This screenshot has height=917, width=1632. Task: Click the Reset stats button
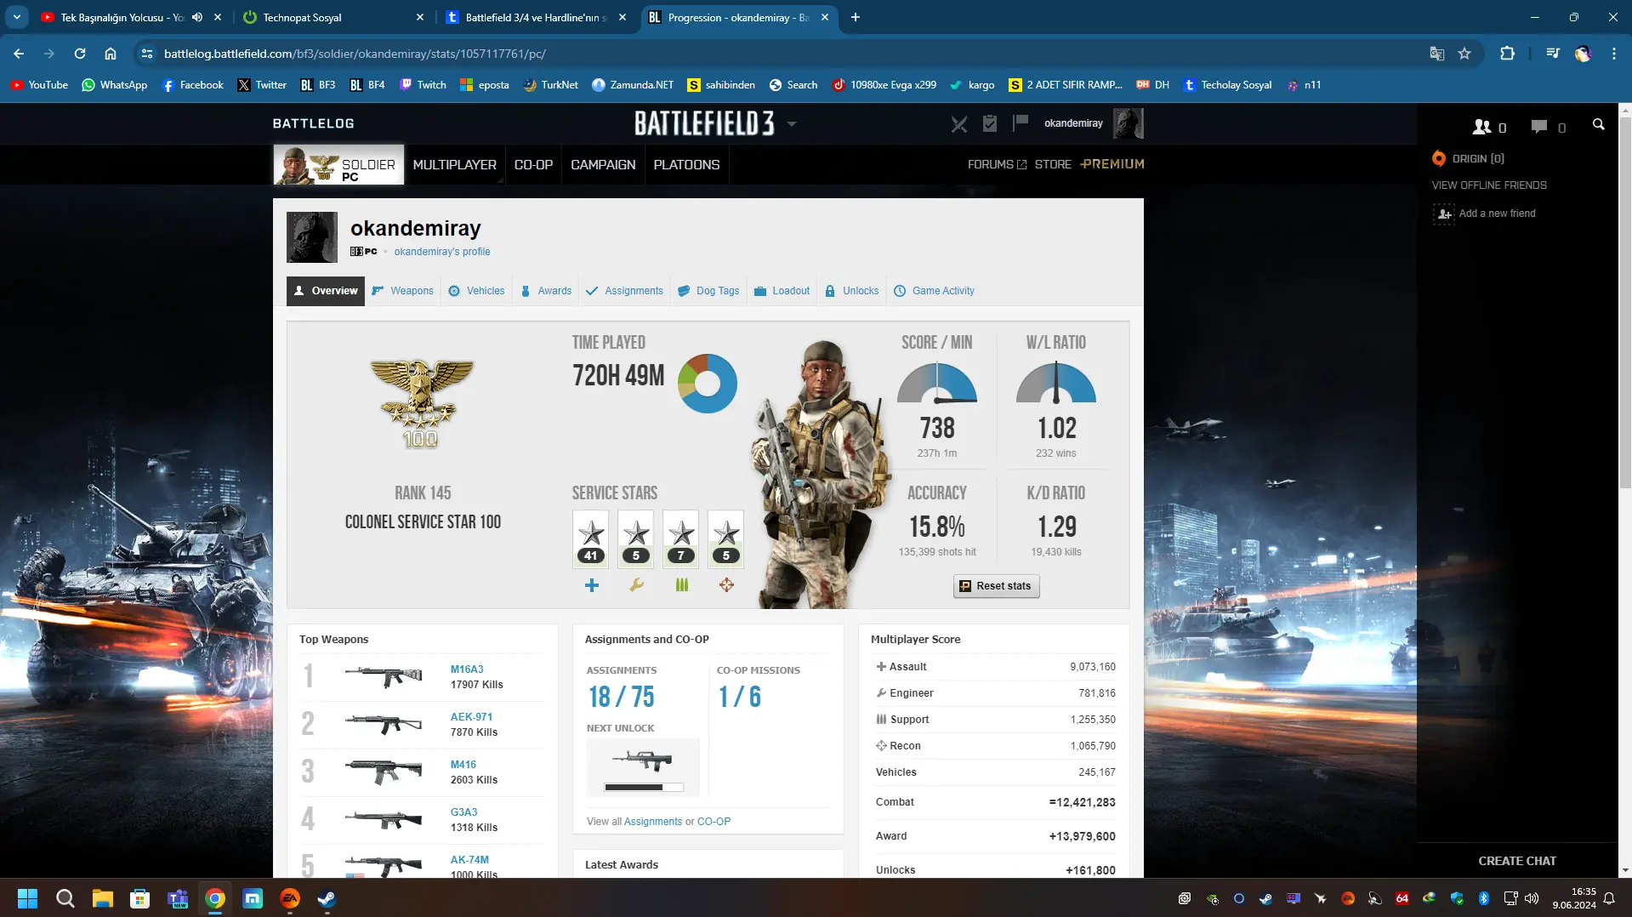click(996, 586)
